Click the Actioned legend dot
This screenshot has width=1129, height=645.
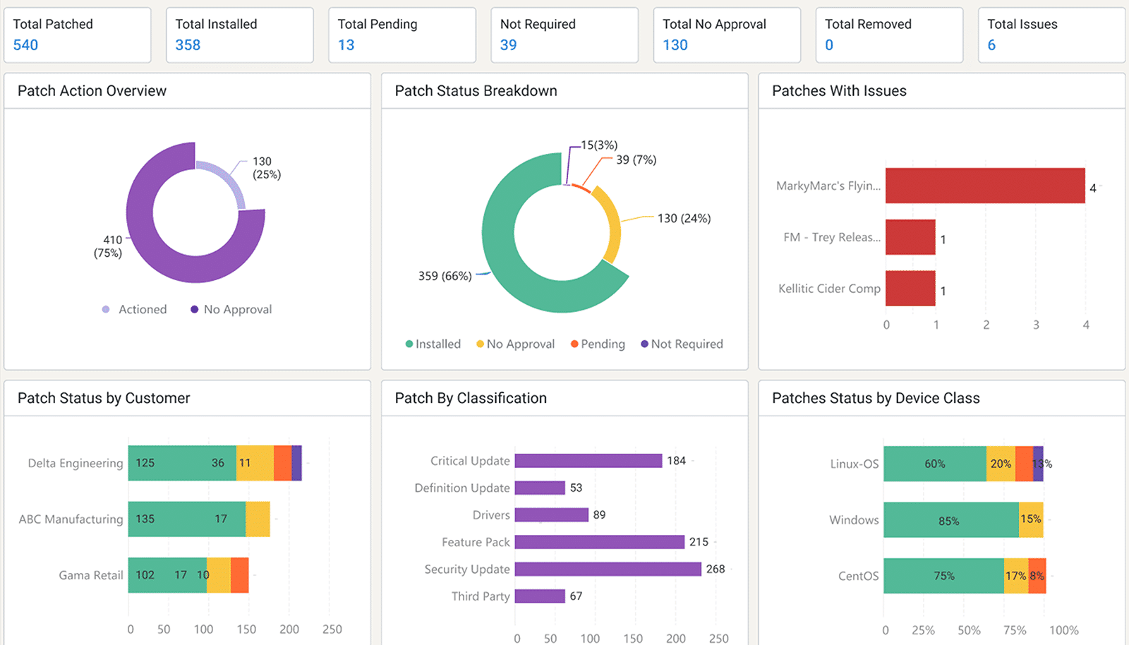[x=105, y=309]
